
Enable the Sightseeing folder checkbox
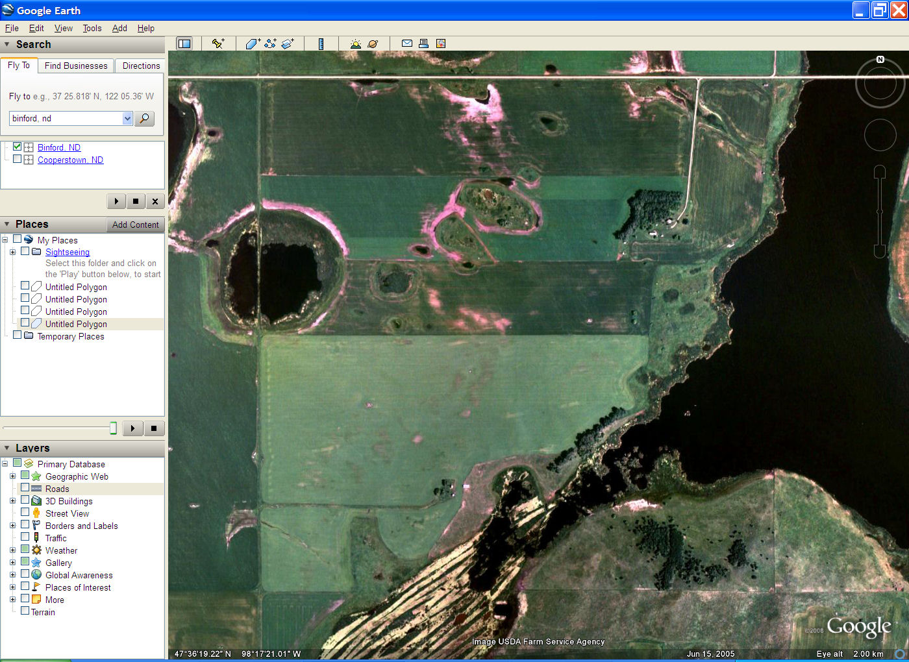coord(25,251)
